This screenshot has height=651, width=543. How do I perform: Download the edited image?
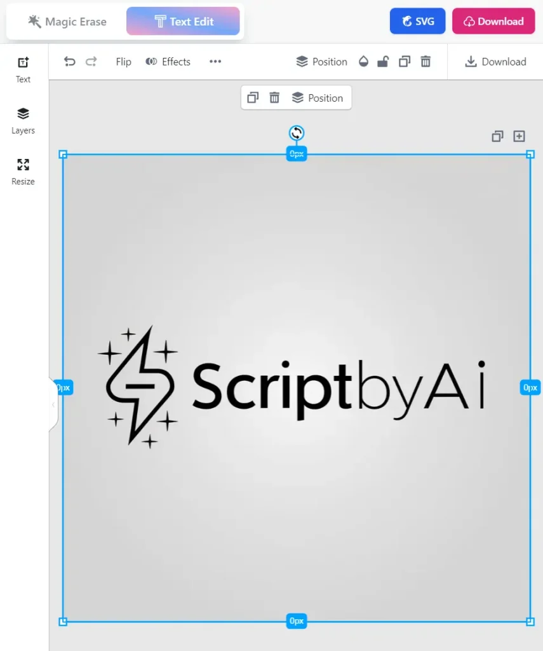[493, 21]
